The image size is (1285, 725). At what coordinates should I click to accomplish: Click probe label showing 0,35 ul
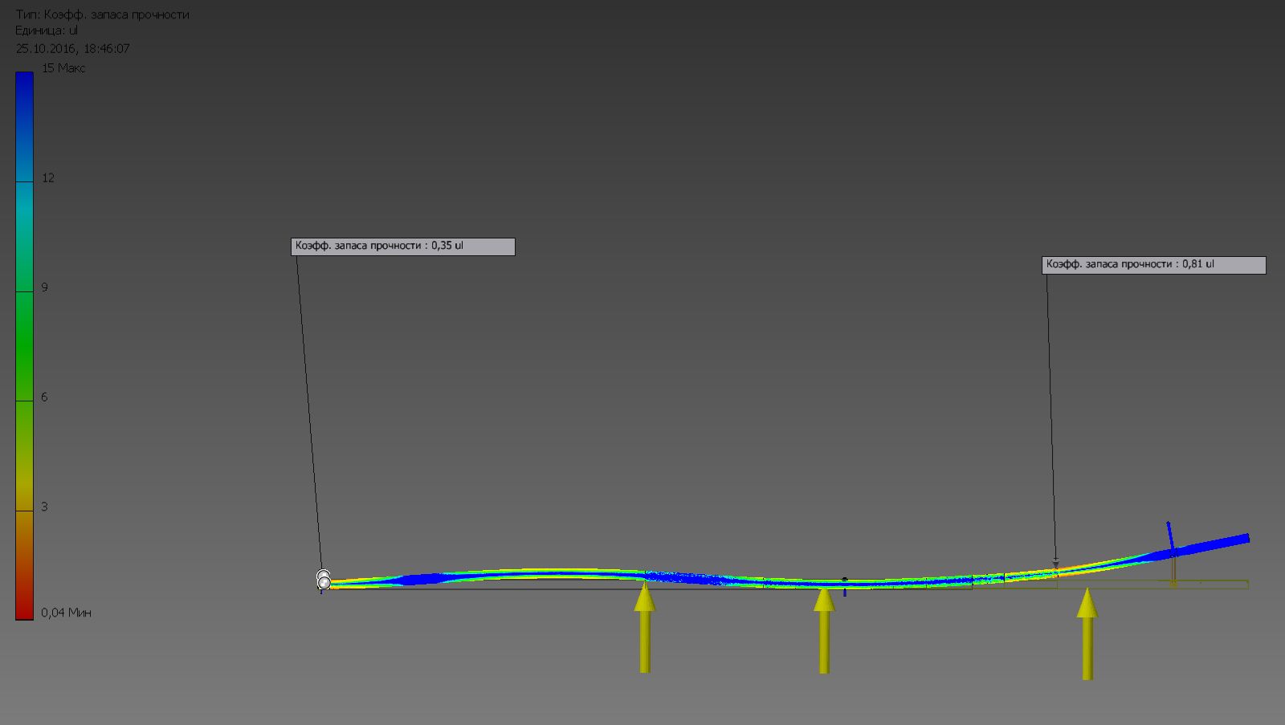tap(402, 246)
